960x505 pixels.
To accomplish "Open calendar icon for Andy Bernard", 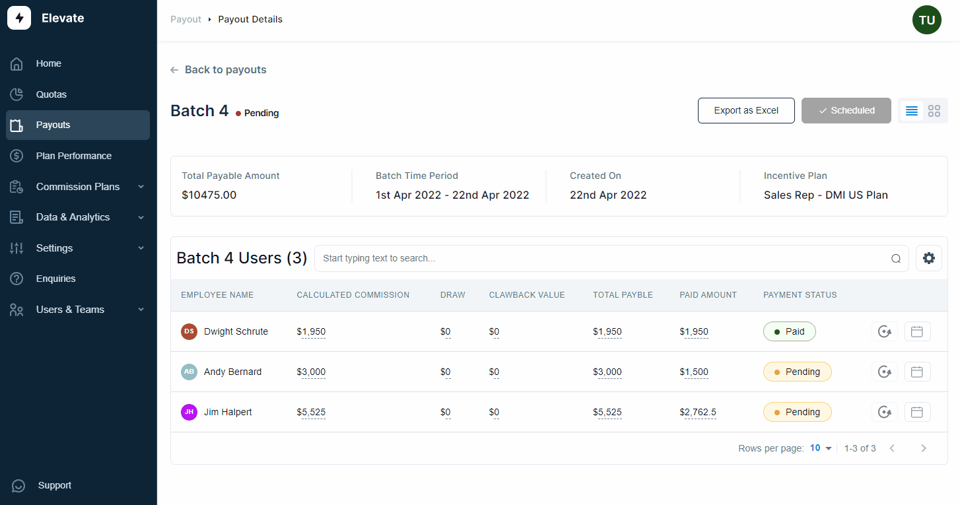I will coord(918,372).
